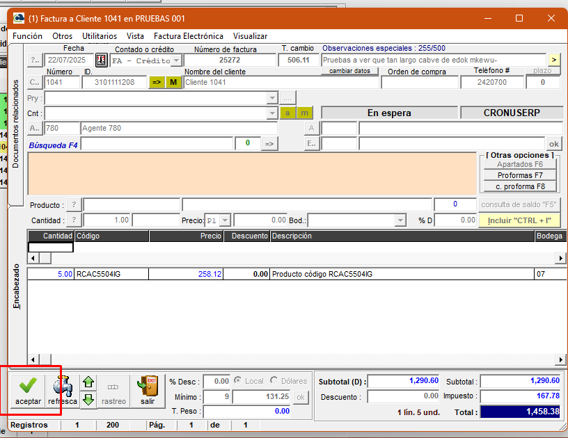Click the refresca faucet icon
Screen dimensions: 568x438
click(62, 391)
